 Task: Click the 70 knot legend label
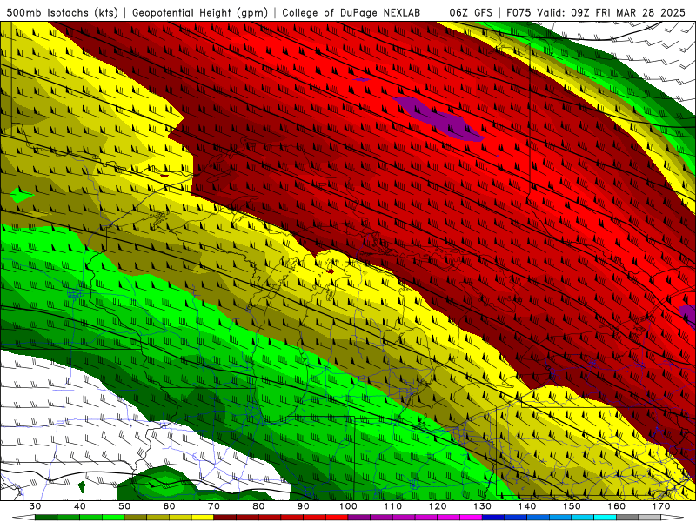tap(214, 506)
